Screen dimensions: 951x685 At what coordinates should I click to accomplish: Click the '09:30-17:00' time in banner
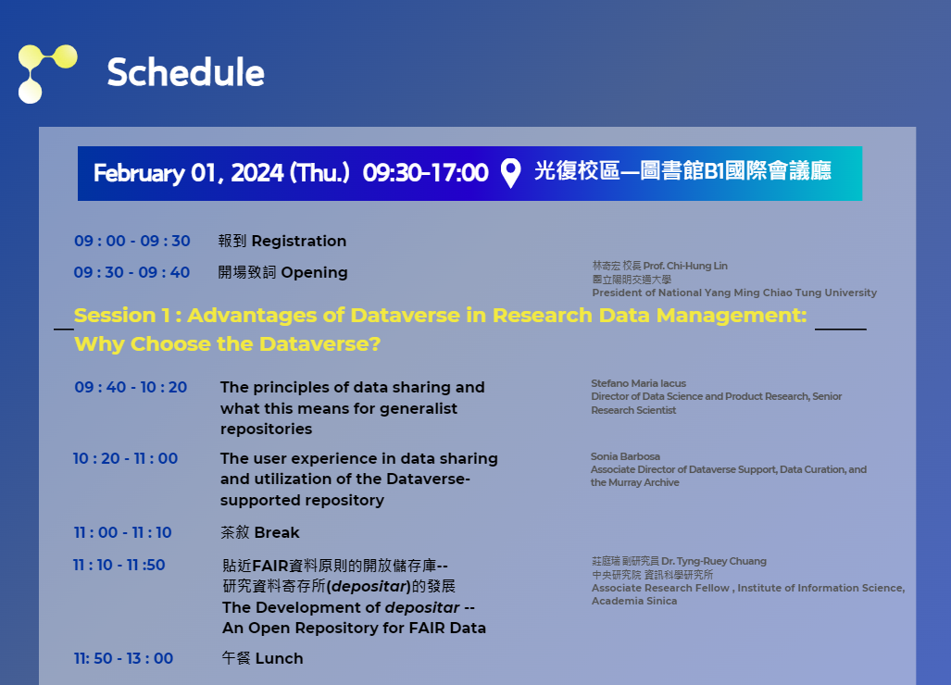[425, 173]
